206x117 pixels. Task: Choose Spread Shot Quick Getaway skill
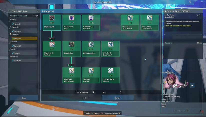(x=71, y=75)
